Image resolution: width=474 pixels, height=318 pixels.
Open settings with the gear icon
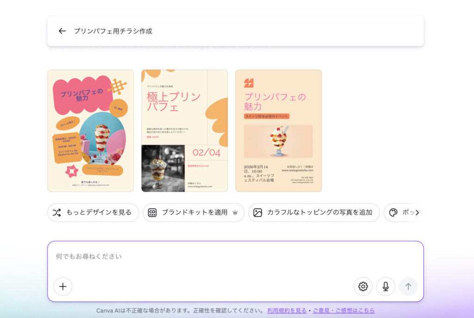[363, 287]
